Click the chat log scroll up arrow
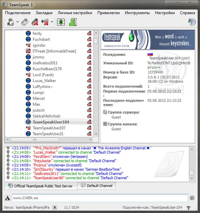The height and width of the screenshot is (213, 200). [191, 149]
